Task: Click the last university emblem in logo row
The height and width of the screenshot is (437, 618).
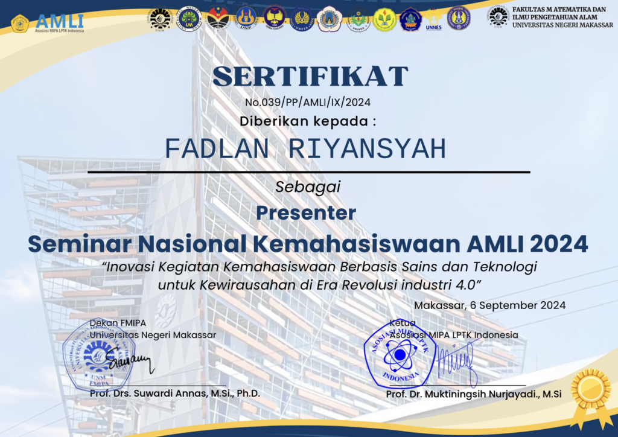Action: [x=459, y=19]
